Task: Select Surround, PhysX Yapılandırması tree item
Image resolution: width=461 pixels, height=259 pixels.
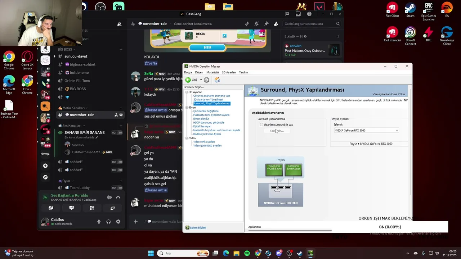Action: coord(211,103)
